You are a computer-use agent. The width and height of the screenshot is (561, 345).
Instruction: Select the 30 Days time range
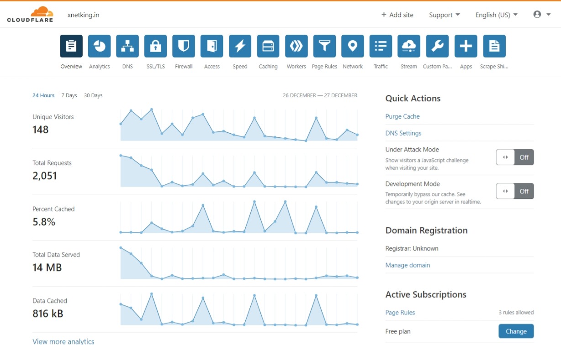click(x=93, y=95)
